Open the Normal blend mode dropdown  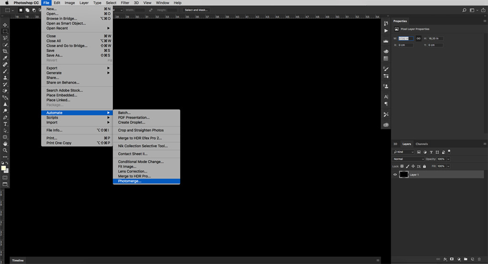point(408,159)
